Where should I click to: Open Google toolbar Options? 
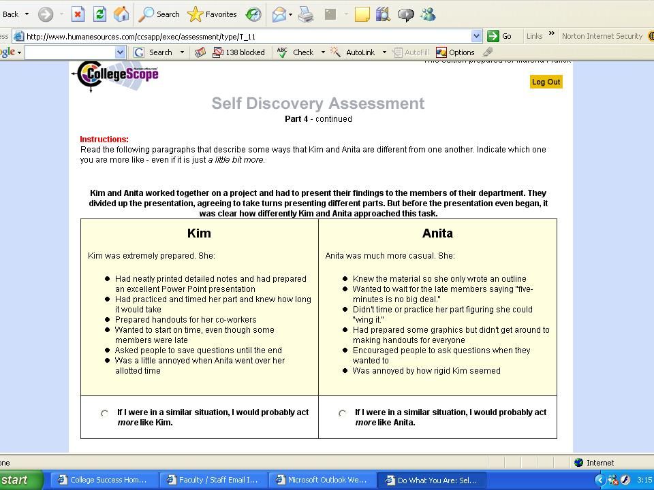(x=455, y=52)
